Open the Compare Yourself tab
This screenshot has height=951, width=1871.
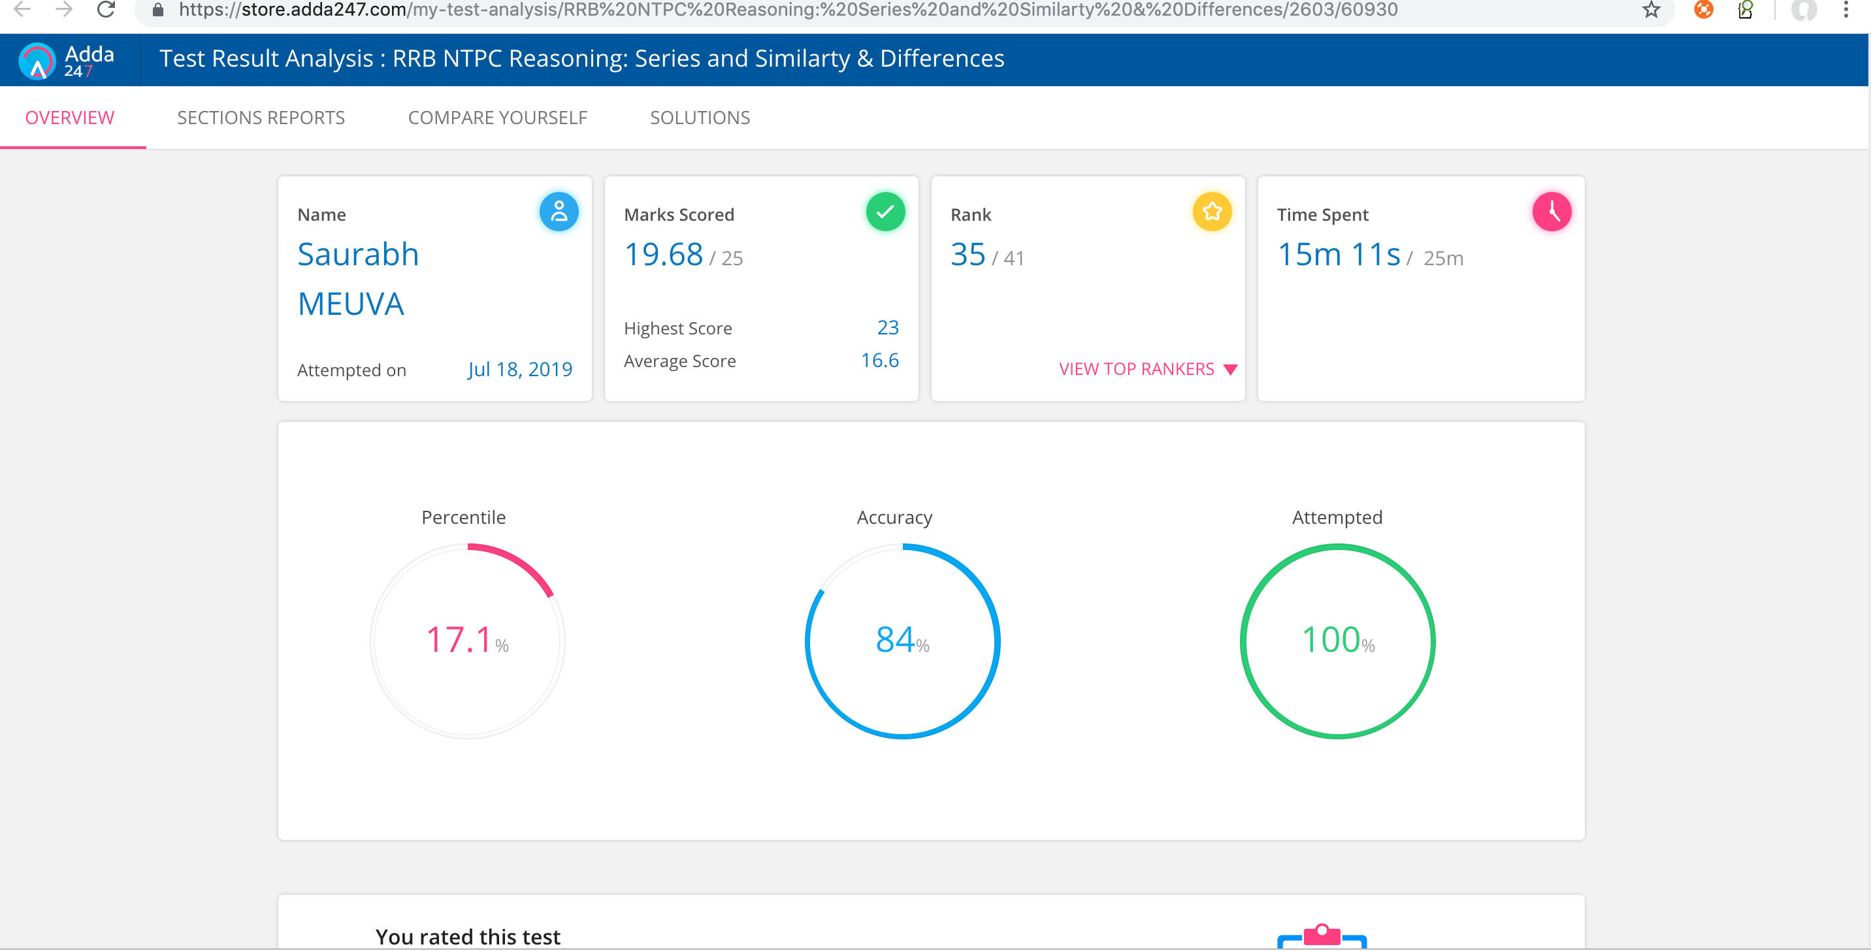pos(498,118)
